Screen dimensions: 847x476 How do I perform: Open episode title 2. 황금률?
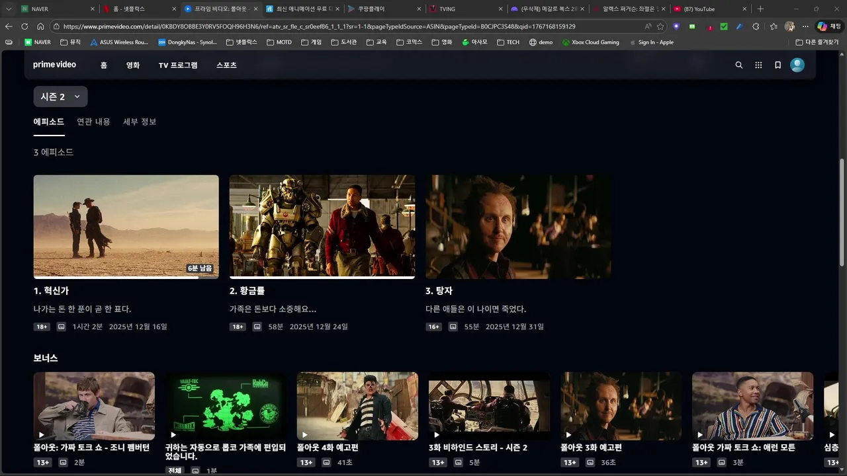coord(247,291)
